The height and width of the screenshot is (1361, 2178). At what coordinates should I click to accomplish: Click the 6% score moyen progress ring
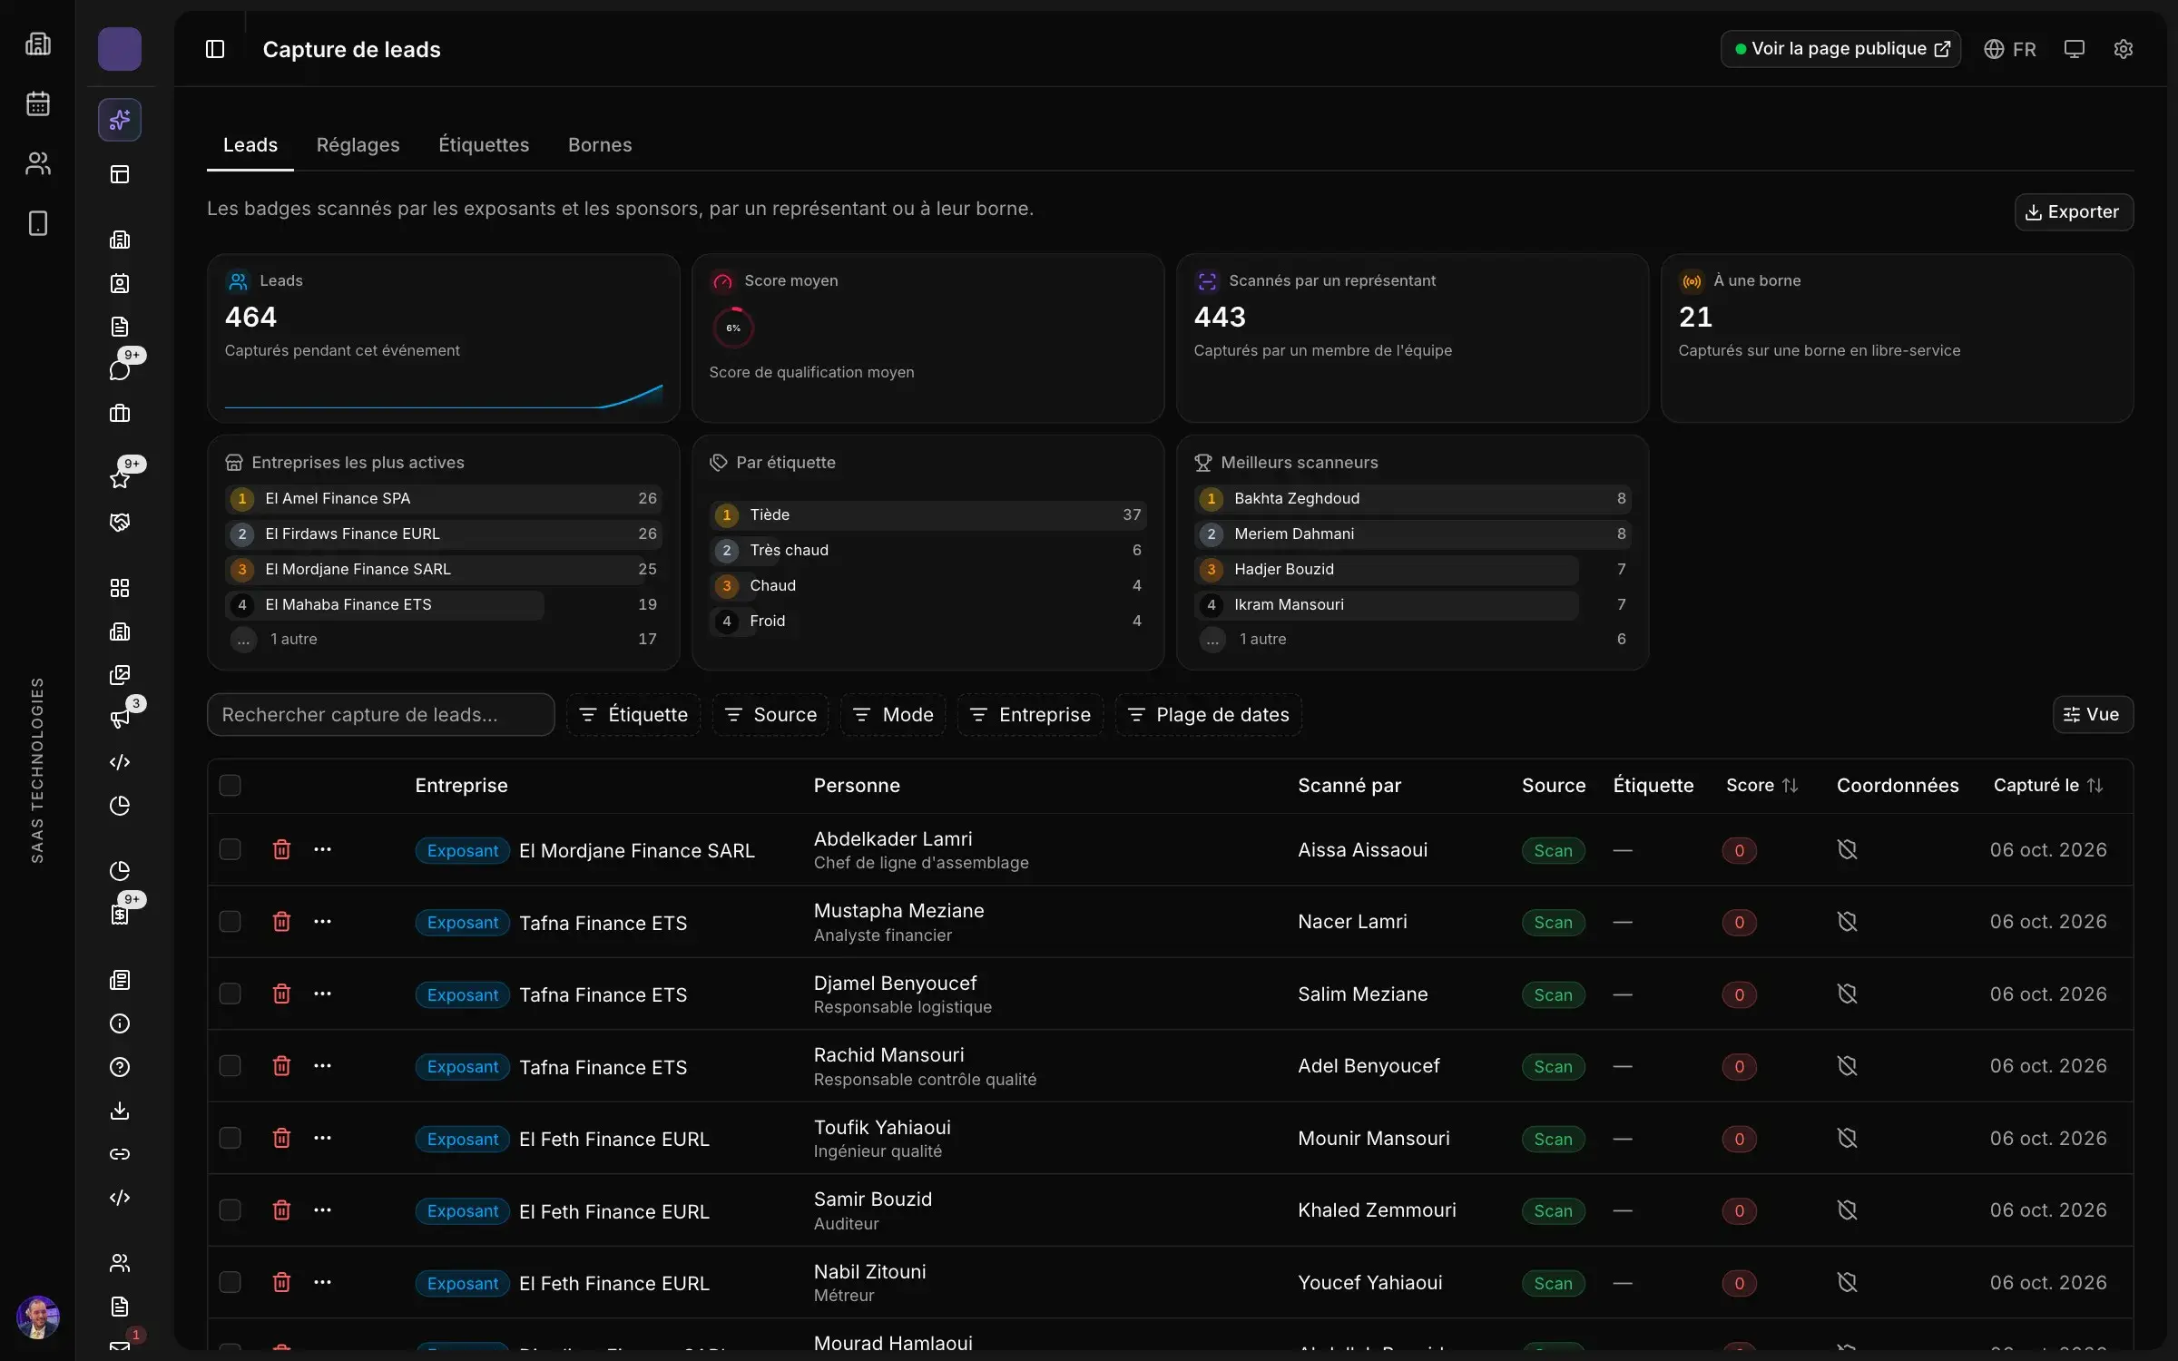tap(733, 328)
